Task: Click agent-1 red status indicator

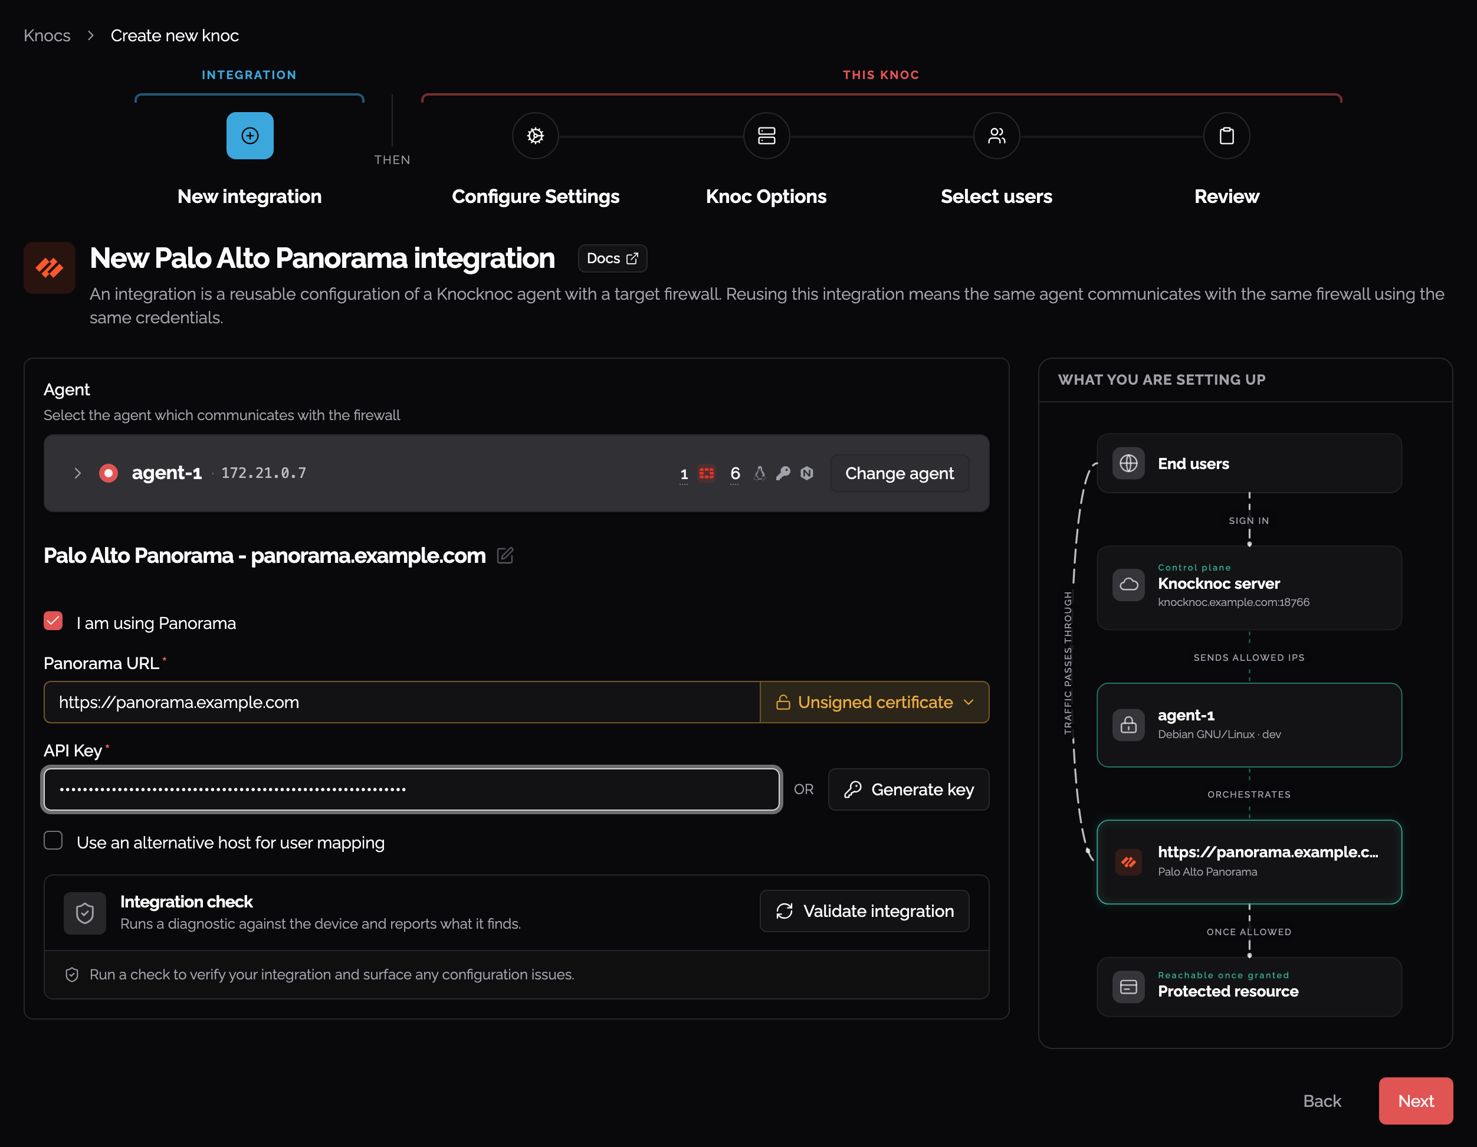Action: click(108, 473)
